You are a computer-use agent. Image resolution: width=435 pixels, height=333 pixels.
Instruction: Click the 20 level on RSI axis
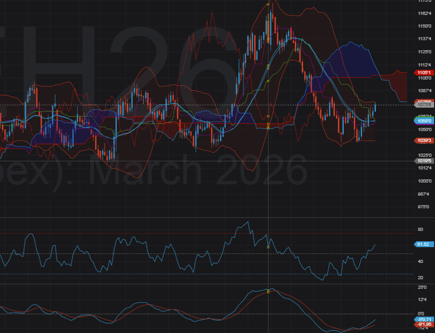(420, 277)
